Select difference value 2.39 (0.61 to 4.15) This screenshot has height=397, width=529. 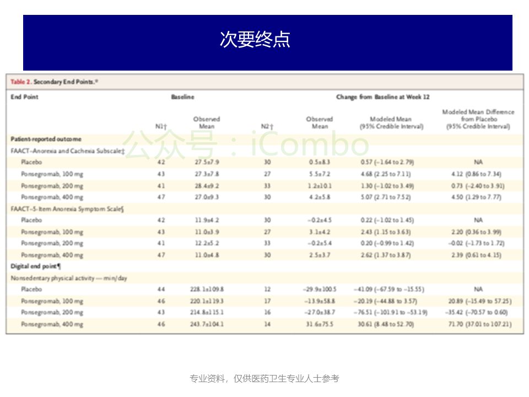(476, 255)
